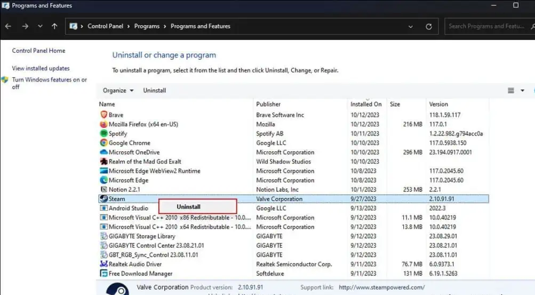Open View installed updates link

click(x=41, y=68)
